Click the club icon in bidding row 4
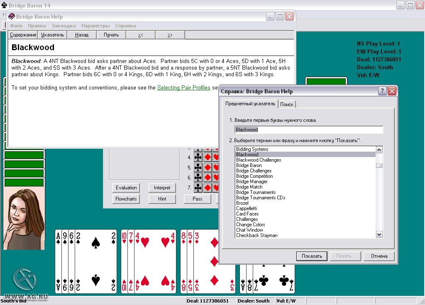The image size is (425, 305). point(198,157)
